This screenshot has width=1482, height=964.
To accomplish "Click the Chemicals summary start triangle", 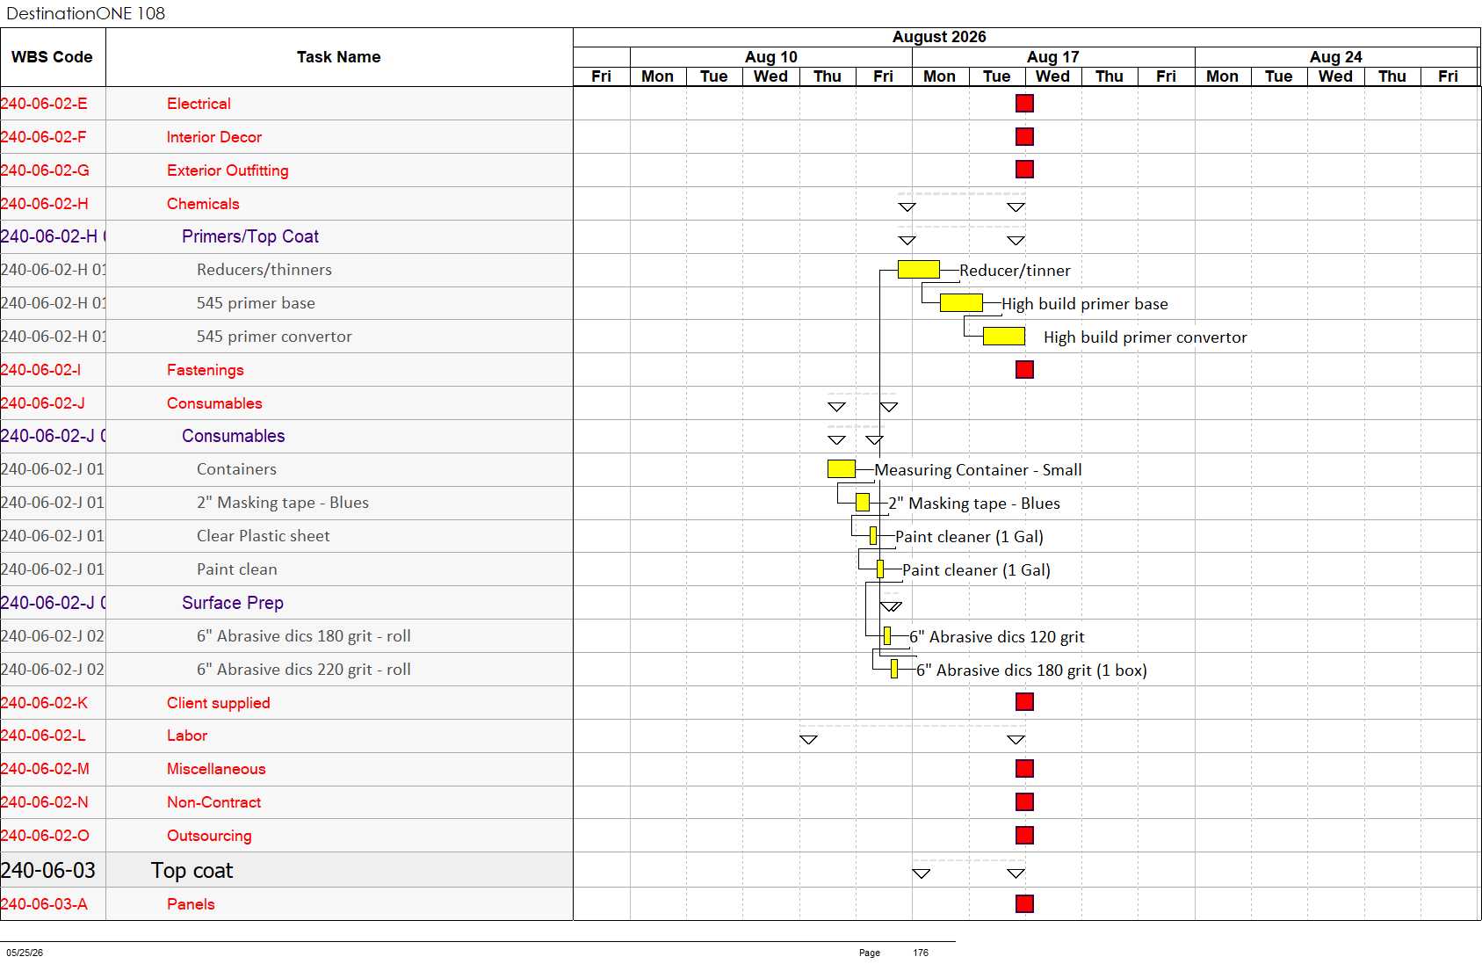I will click(907, 207).
